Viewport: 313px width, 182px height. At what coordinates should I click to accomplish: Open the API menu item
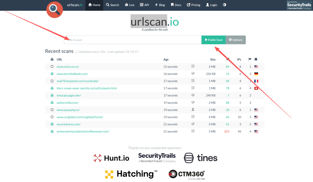point(145,5)
